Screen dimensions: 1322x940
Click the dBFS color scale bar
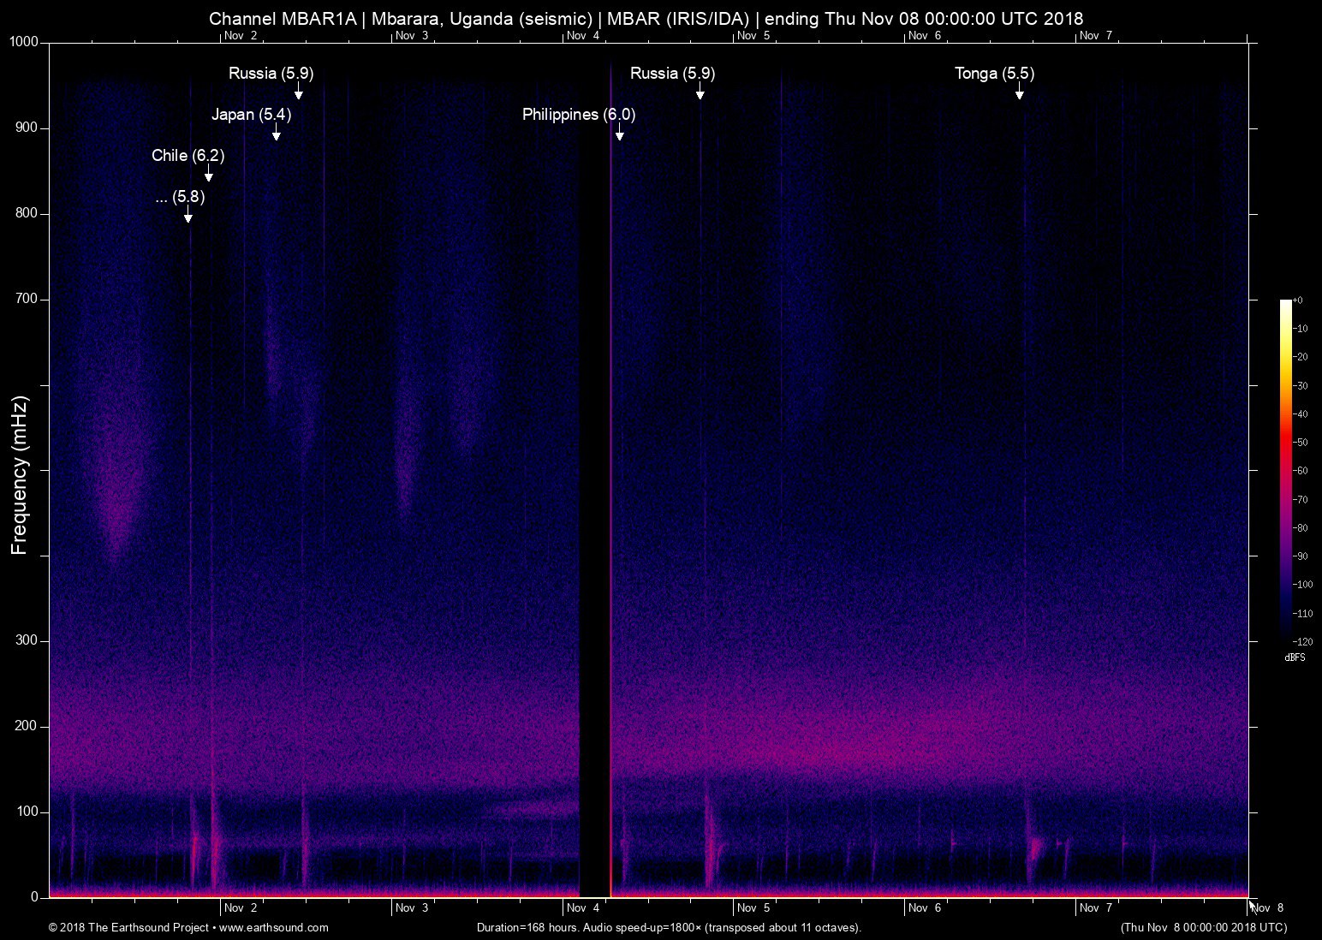pos(1285,469)
